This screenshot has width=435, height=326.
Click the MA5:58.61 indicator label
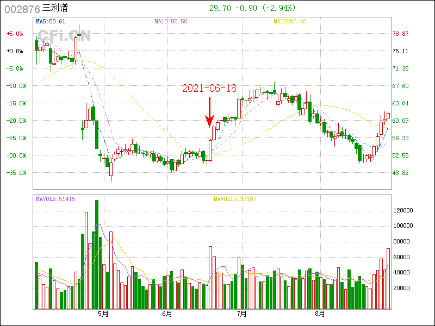coord(51,21)
